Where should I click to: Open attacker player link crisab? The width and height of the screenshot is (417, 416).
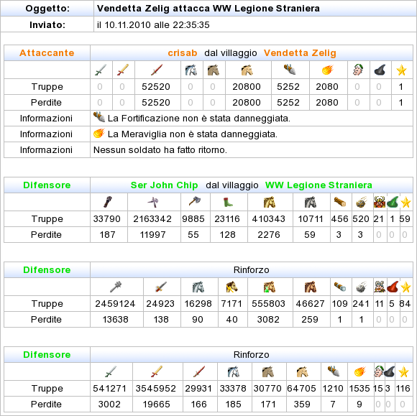coord(183,53)
